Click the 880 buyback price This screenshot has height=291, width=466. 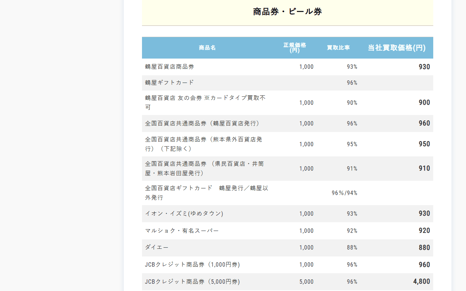[x=424, y=248]
